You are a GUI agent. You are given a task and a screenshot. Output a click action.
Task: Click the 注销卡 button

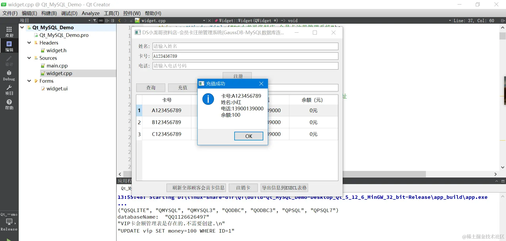(x=243, y=188)
